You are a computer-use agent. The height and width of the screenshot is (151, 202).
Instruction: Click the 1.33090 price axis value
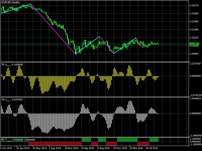194,14
